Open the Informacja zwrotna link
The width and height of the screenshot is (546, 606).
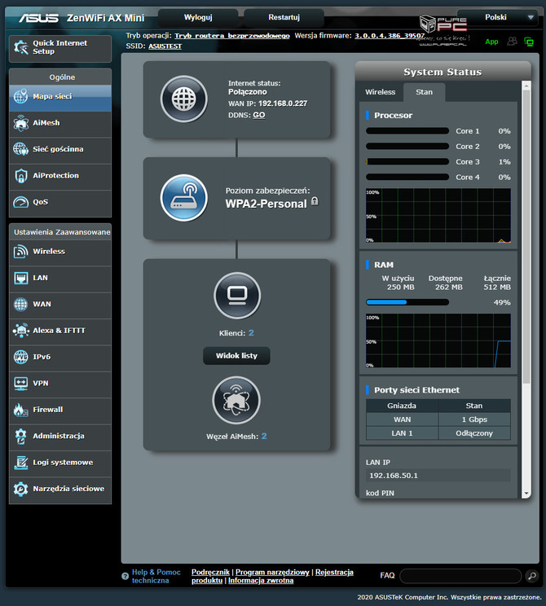tap(261, 581)
